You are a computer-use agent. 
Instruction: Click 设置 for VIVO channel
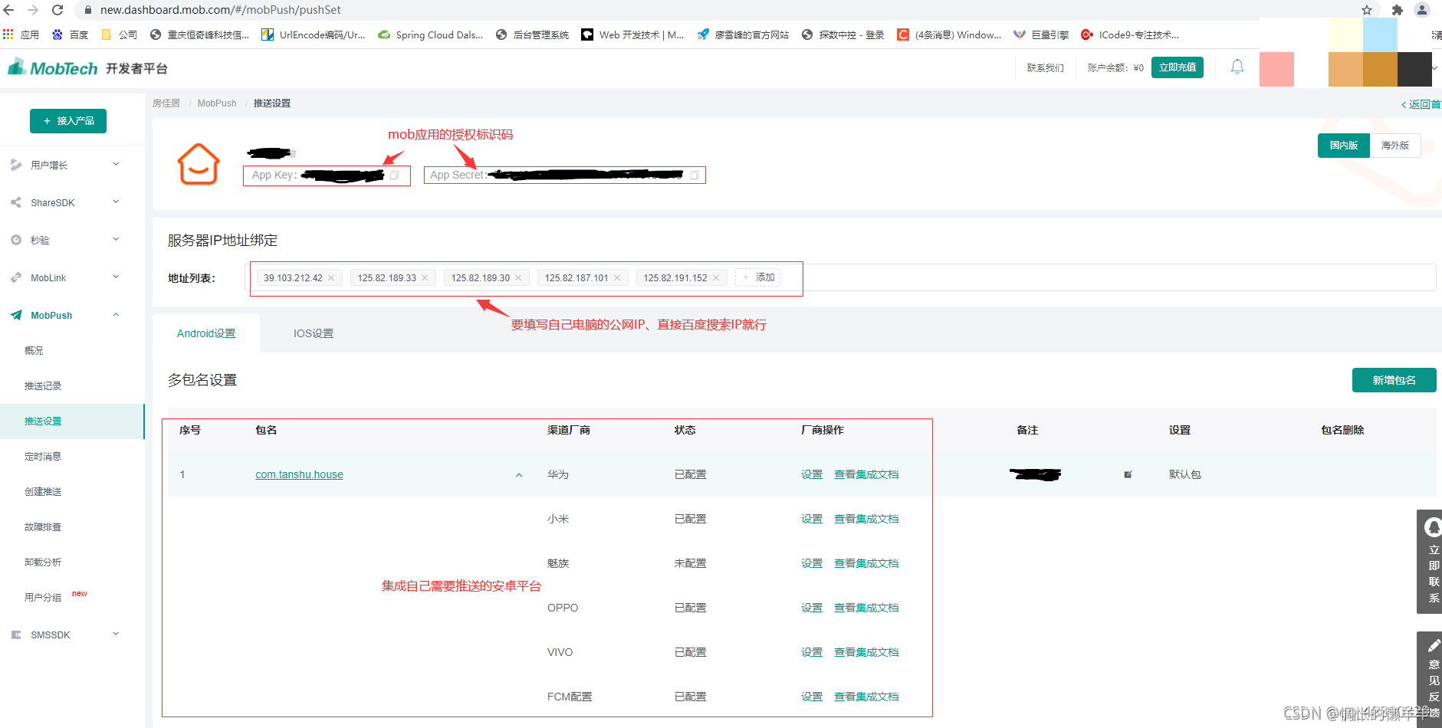[x=812, y=652]
